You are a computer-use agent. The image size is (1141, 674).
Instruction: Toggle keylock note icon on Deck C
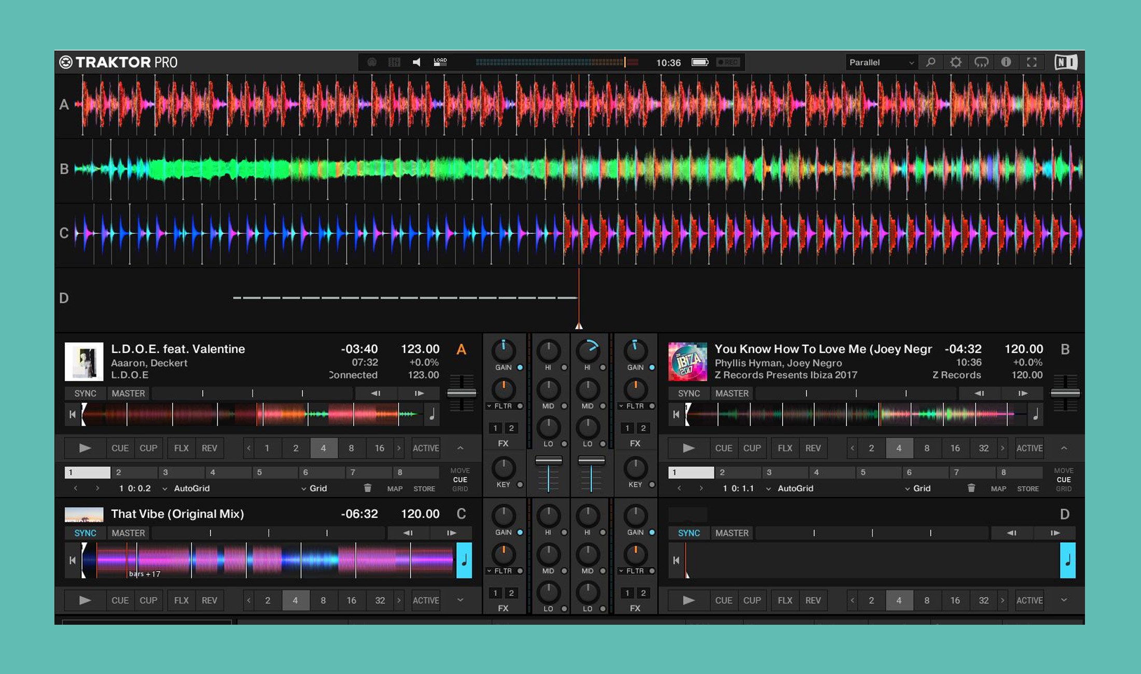click(x=464, y=560)
